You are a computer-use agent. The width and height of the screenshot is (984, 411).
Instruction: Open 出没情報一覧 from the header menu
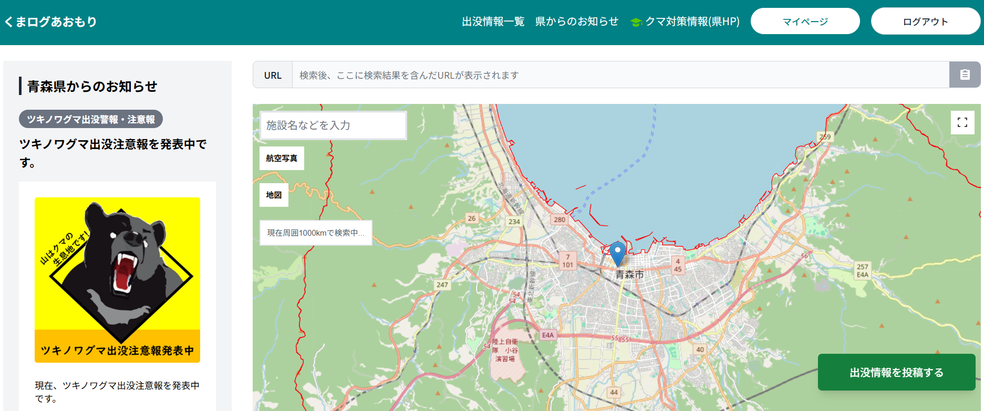click(493, 22)
